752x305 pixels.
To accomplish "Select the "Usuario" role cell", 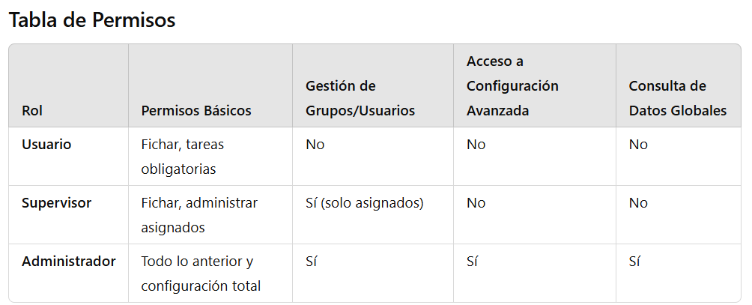I will click(46, 144).
